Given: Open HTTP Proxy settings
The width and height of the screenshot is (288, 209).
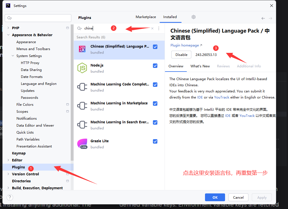Looking at the screenshot, I should [x=30, y=63].
